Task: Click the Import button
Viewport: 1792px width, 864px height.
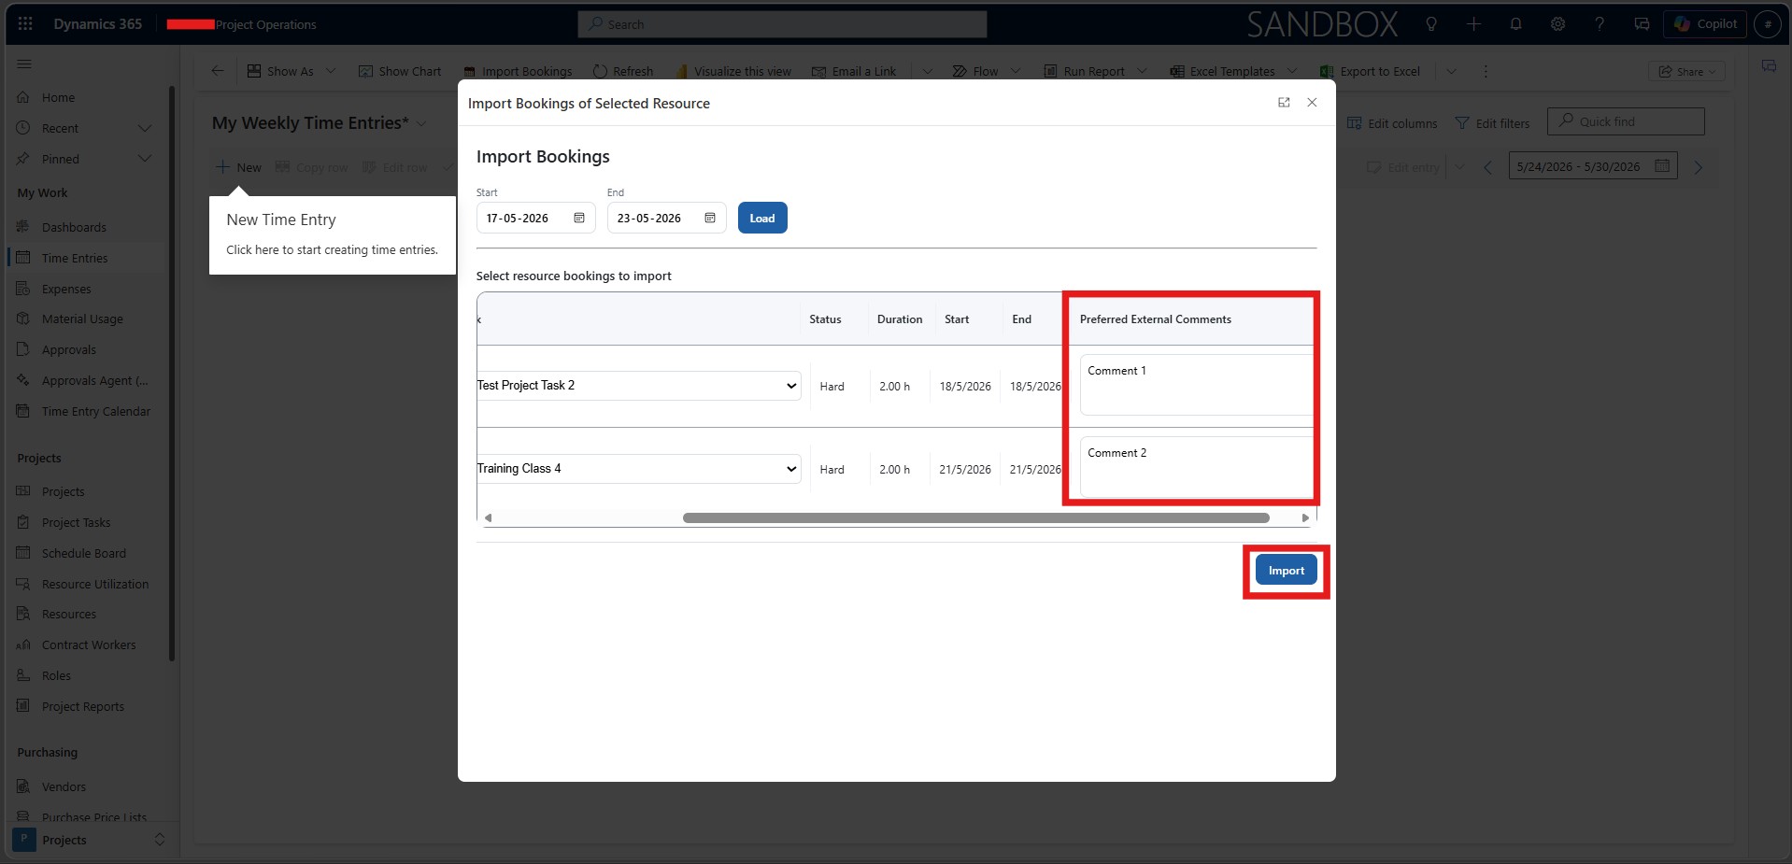Action: tap(1287, 571)
